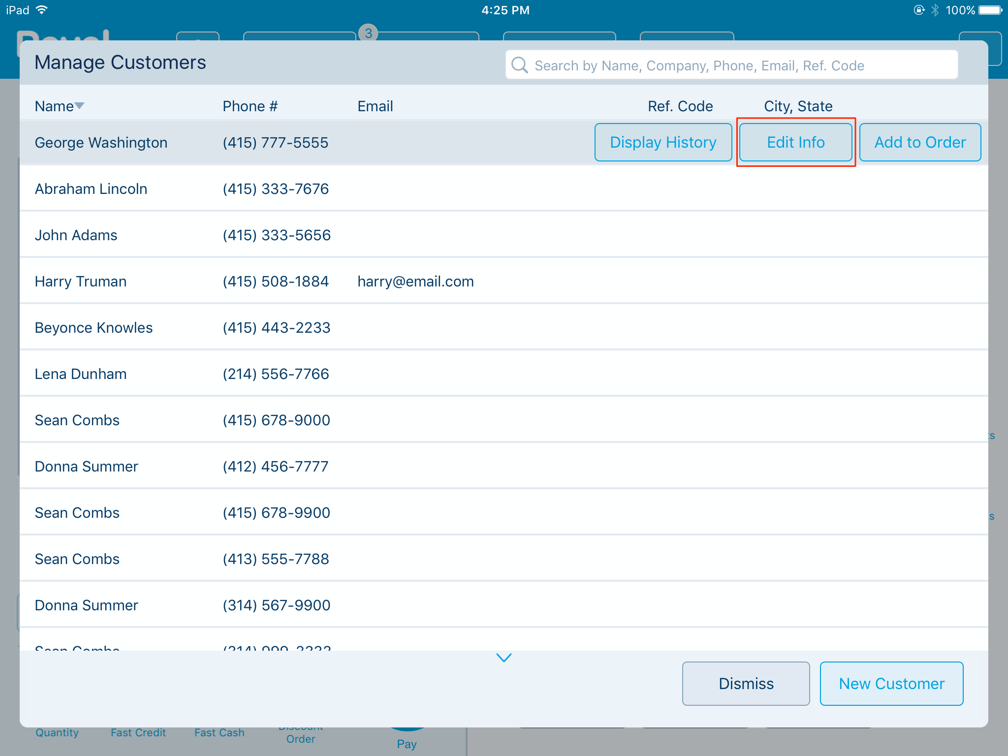1008x756 pixels.
Task: Select Sean Combs with phone (415) 678-9000
Action: coord(504,420)
